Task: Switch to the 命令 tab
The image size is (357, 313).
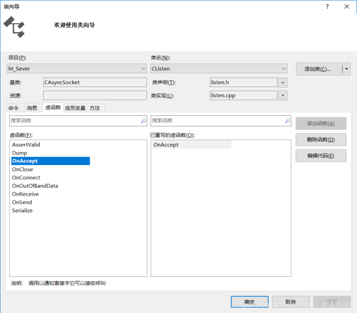Action: coord(15,107)
